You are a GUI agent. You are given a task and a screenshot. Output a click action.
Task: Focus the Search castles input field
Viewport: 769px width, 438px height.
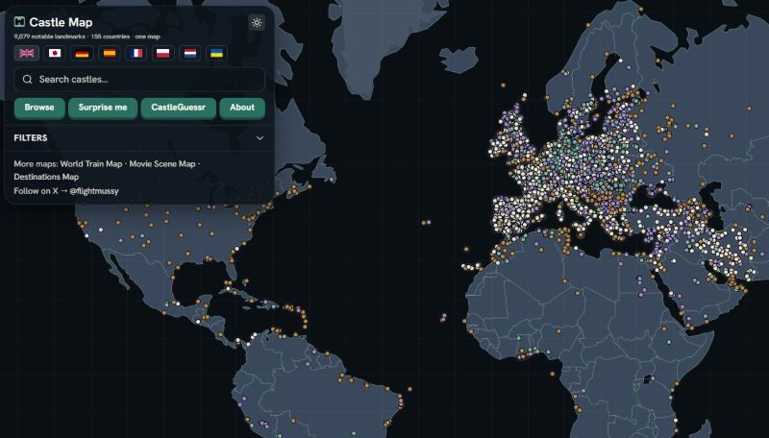(x=139, y=80)
